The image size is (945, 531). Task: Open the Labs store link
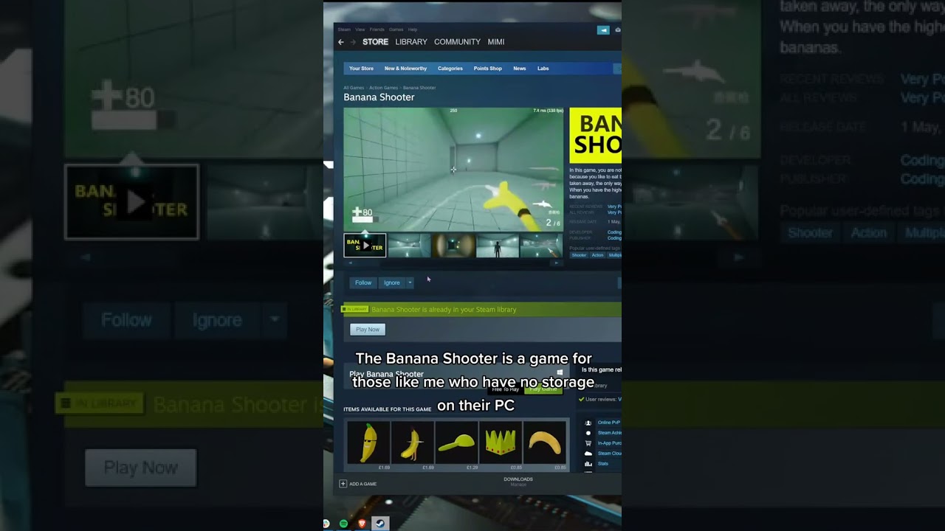coord(543,69)
